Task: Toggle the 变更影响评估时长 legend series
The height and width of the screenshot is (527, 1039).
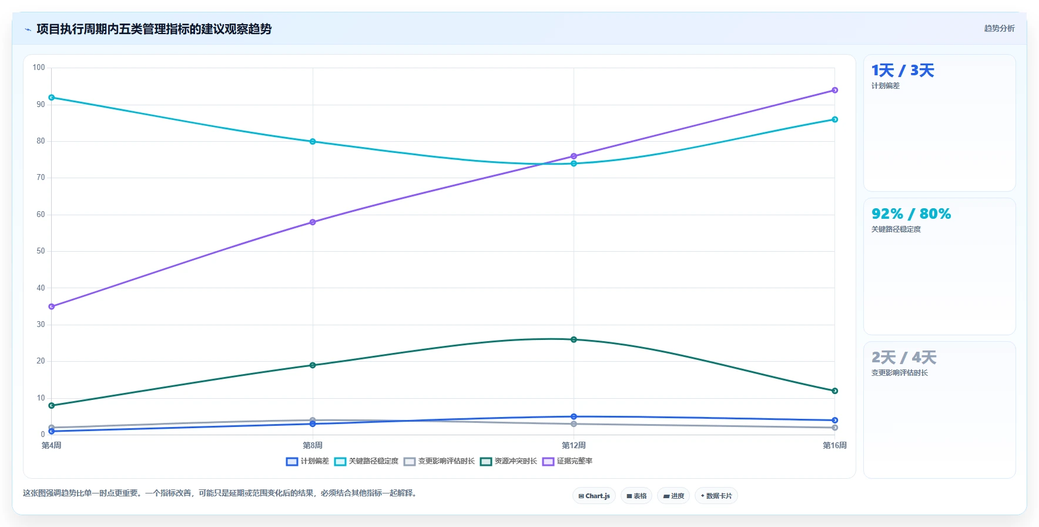Action: coord(439,461)
